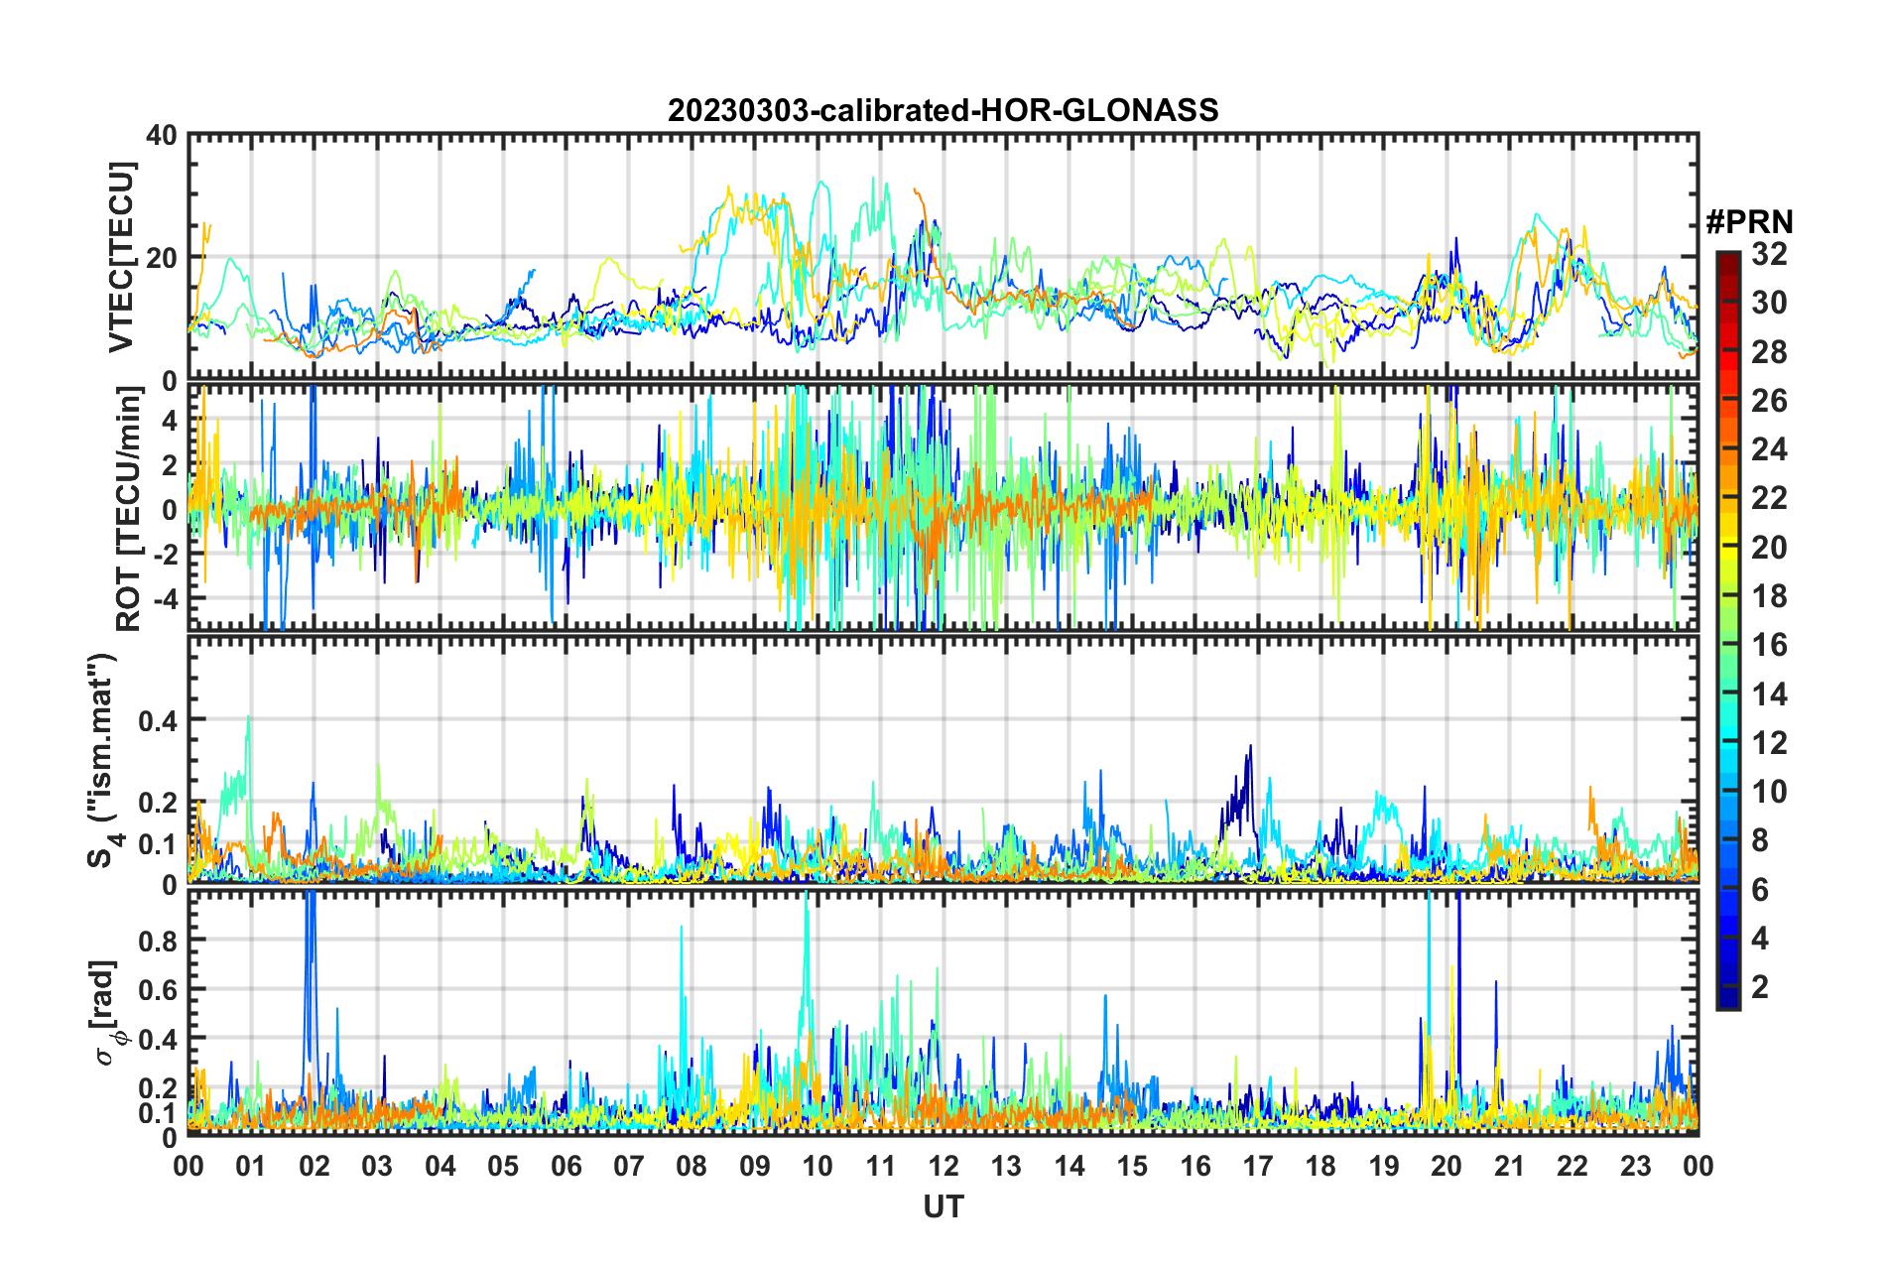Pick colorbar tick label 10
Image resolution: width=1887 pixels, height=1262 pixels.
[1769, 792]
